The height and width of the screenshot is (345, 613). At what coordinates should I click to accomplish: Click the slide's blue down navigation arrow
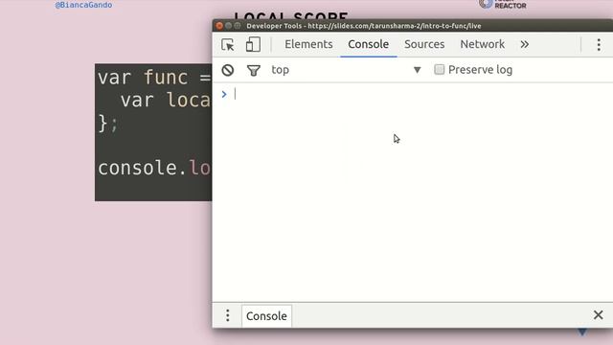[582, 333]
